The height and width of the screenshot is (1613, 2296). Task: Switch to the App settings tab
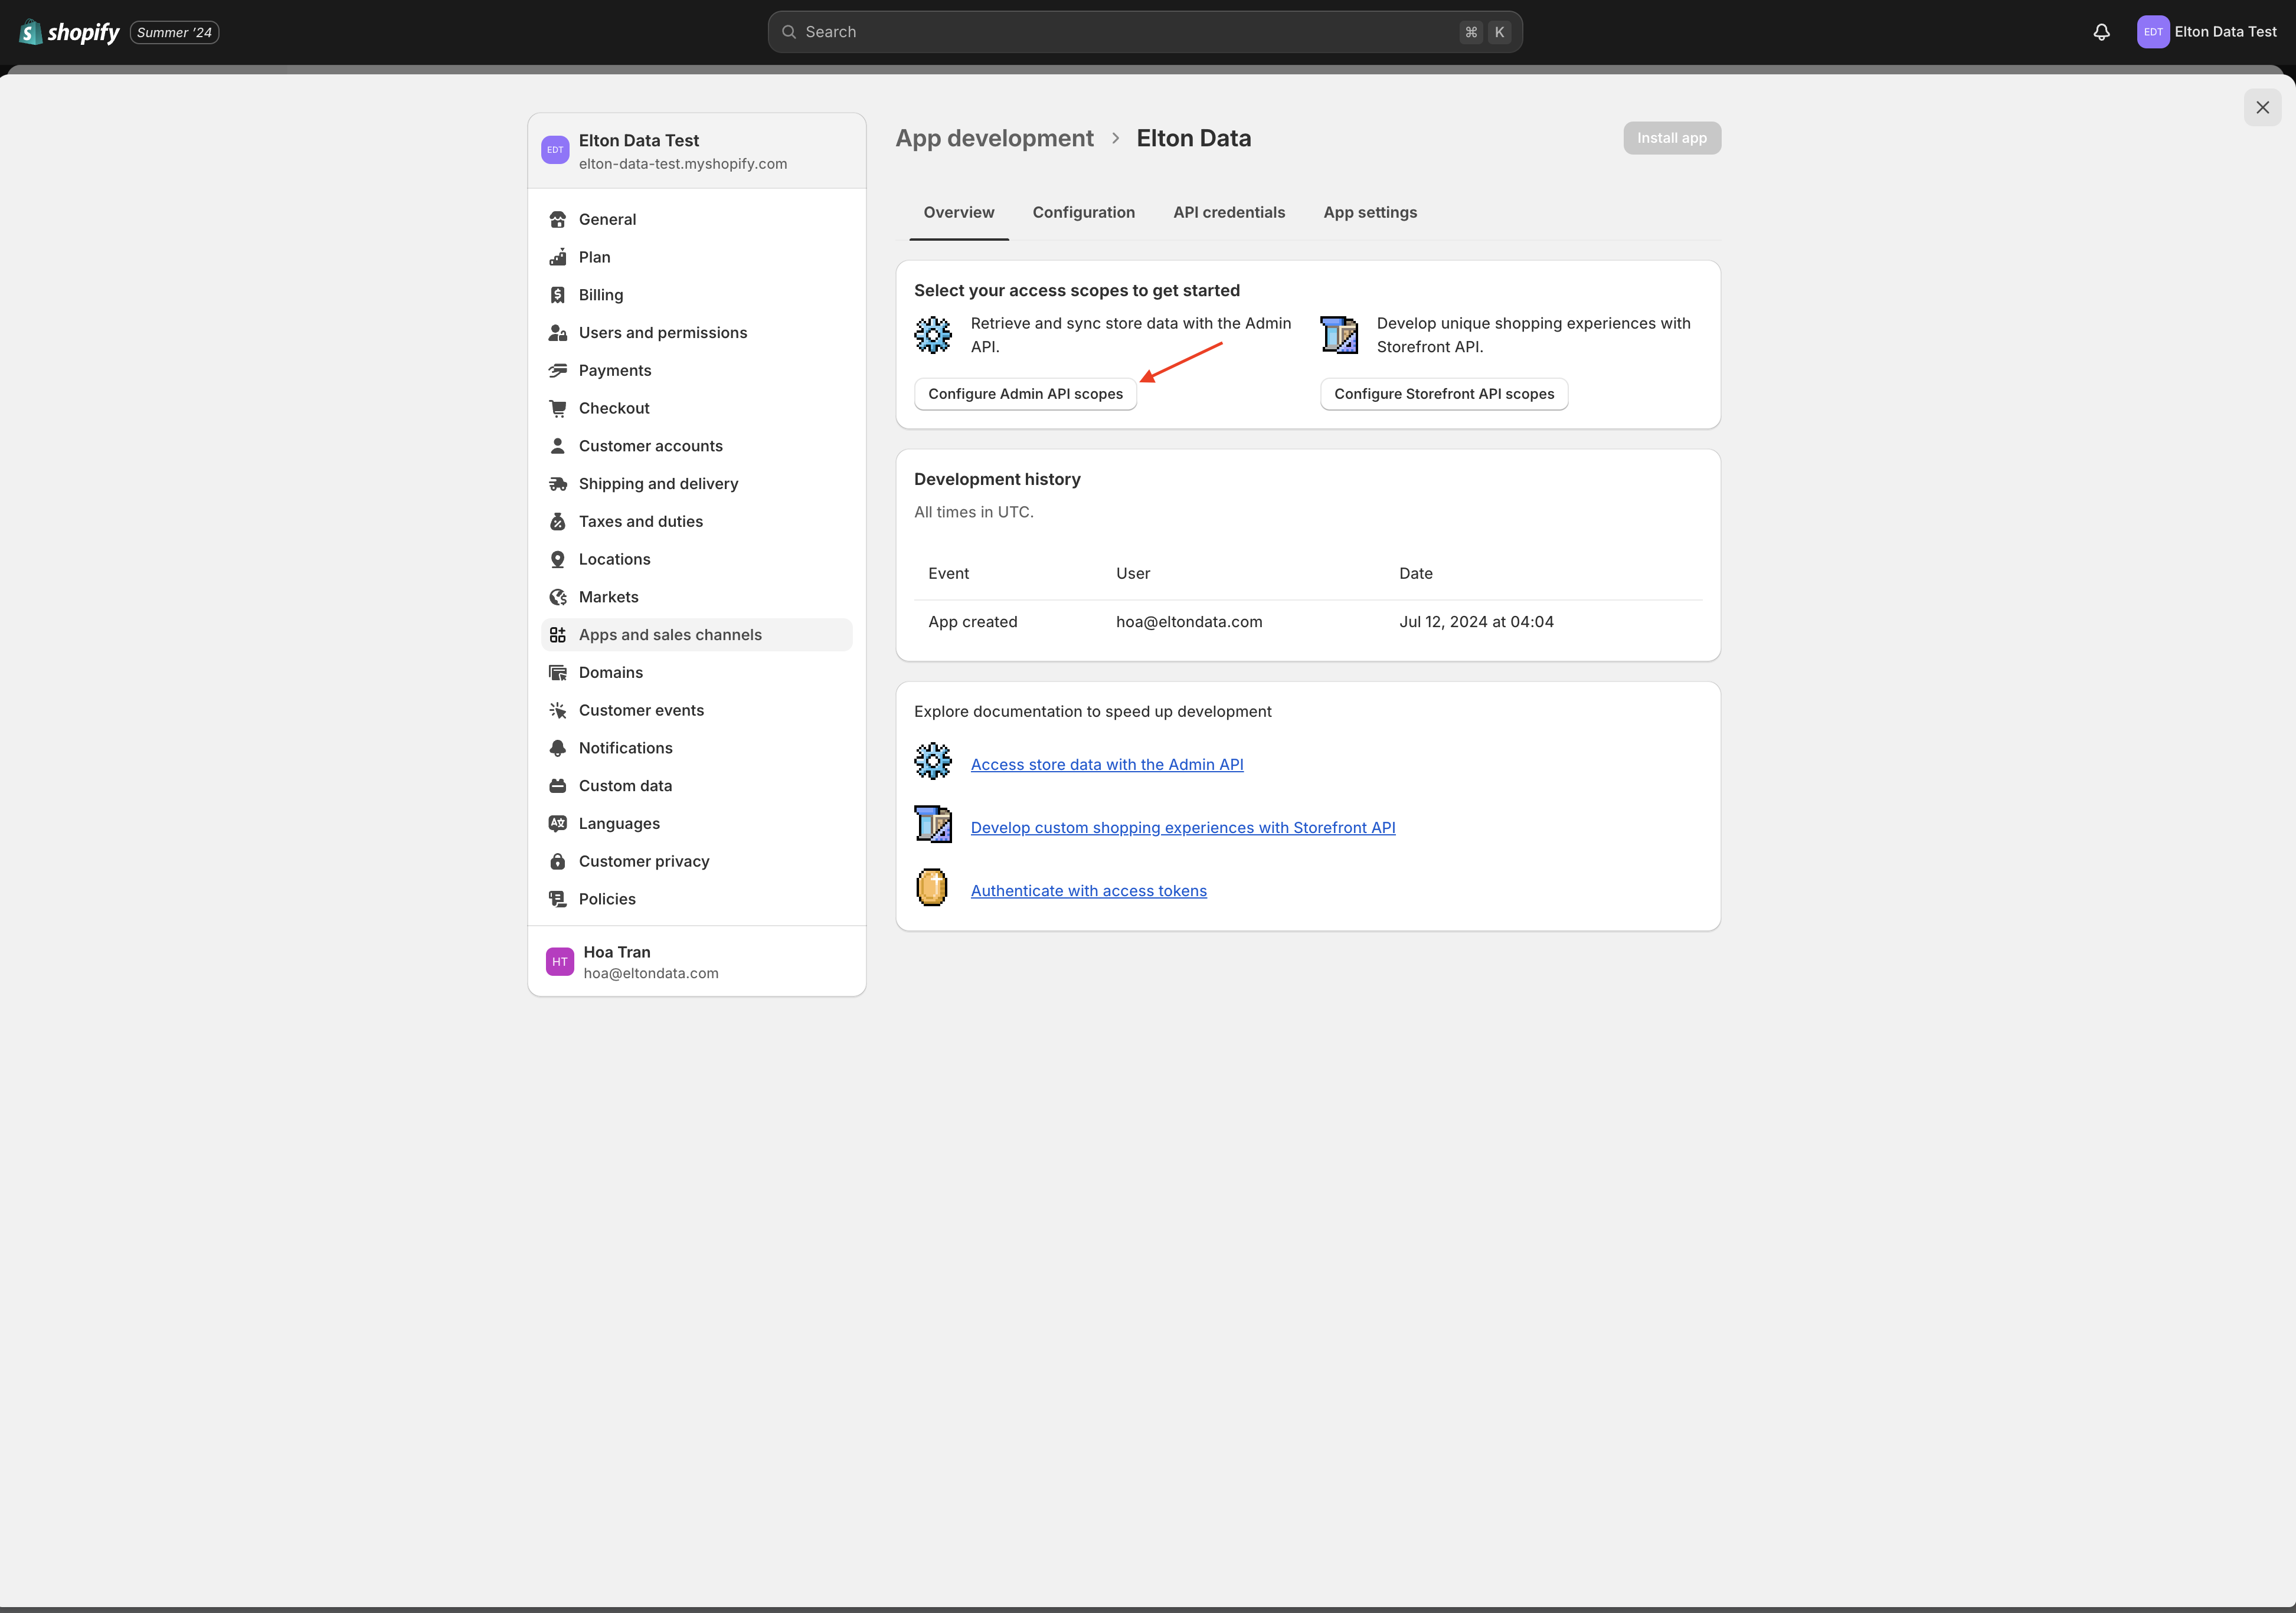(x=1370, y=212)
